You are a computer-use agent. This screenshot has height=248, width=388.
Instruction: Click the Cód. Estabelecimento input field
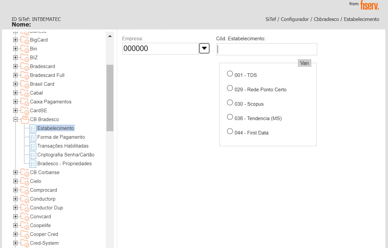(266, 49)
